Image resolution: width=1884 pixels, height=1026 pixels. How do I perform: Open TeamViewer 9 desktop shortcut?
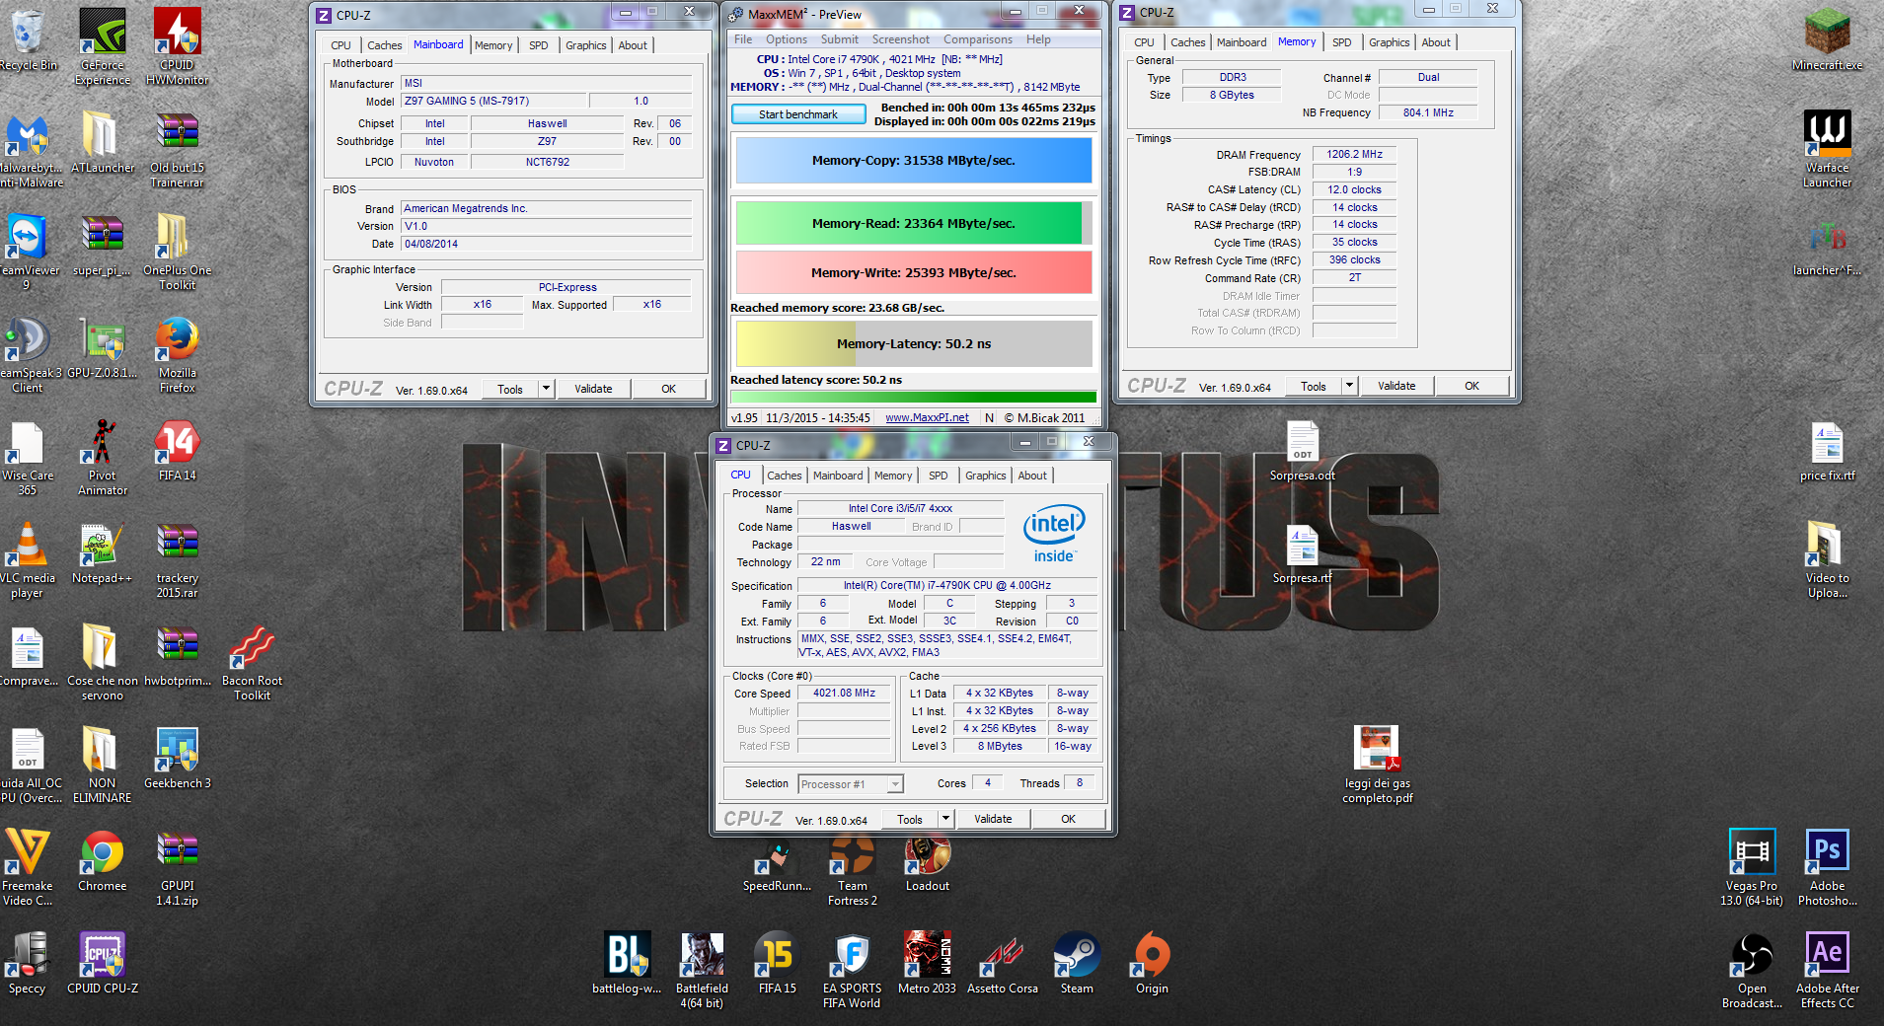(28, 253)
